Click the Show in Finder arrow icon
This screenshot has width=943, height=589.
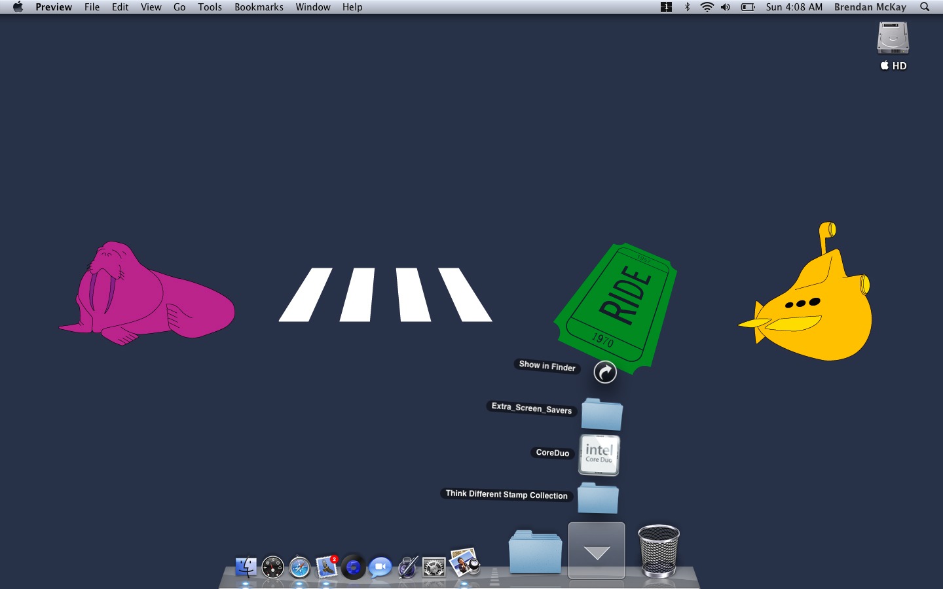click(x=605, y=372)
